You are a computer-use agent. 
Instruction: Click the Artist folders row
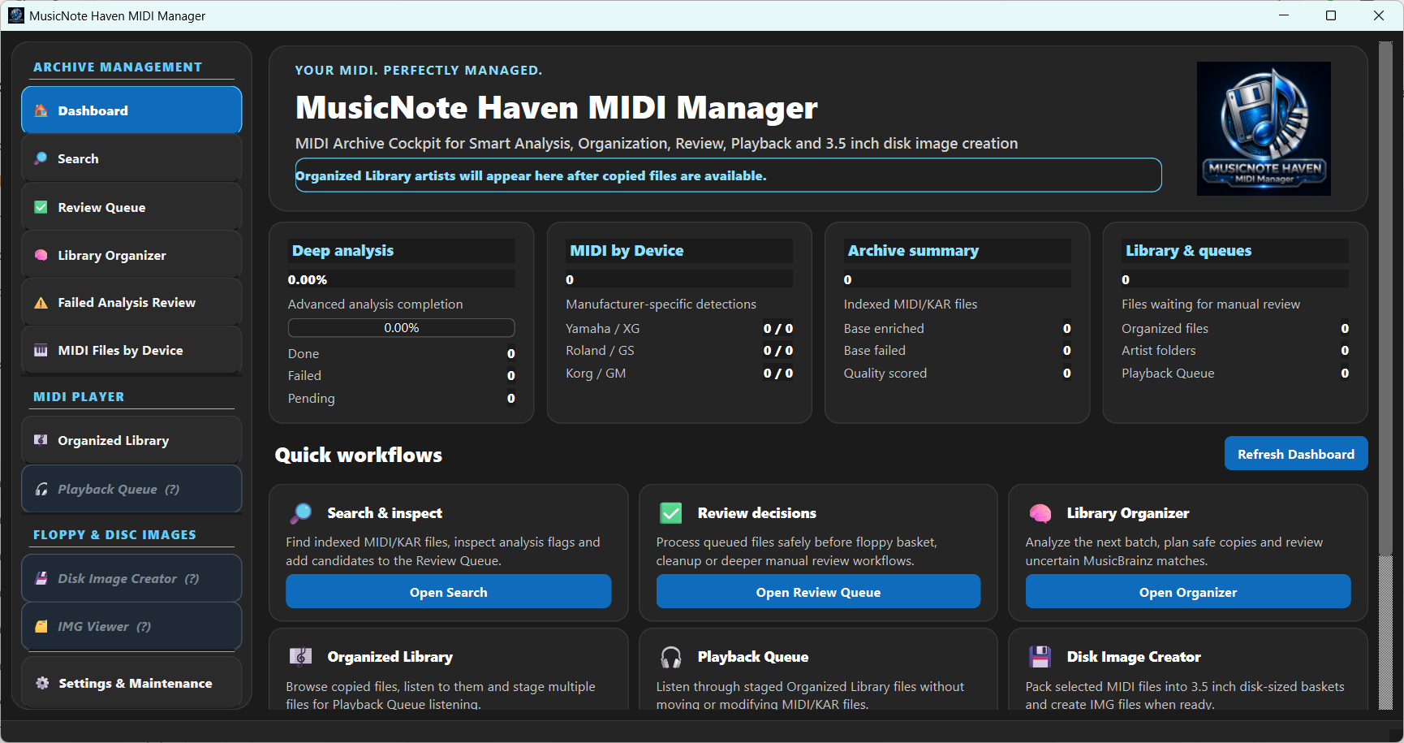(x=1235, y=351)
